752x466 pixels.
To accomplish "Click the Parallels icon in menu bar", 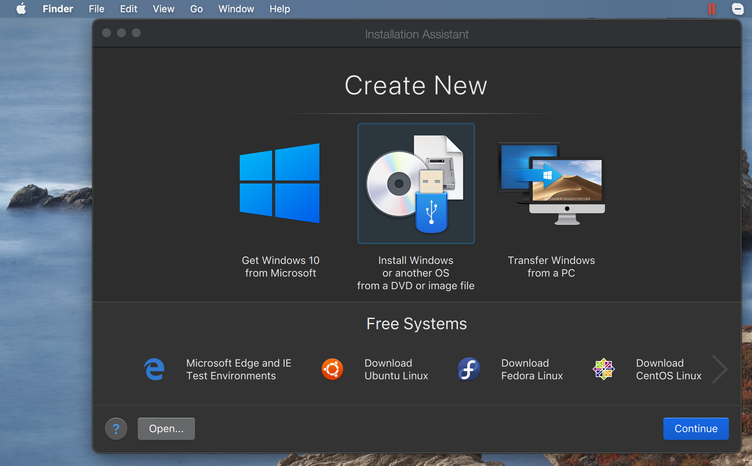I will point(711,9).
